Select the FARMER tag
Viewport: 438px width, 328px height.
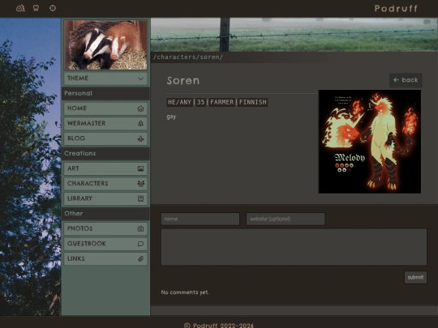221,102
